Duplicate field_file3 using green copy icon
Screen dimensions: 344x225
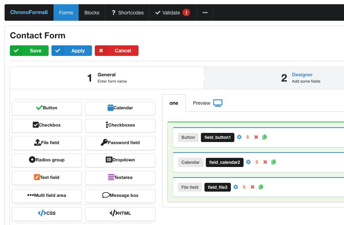coord(261,187)
